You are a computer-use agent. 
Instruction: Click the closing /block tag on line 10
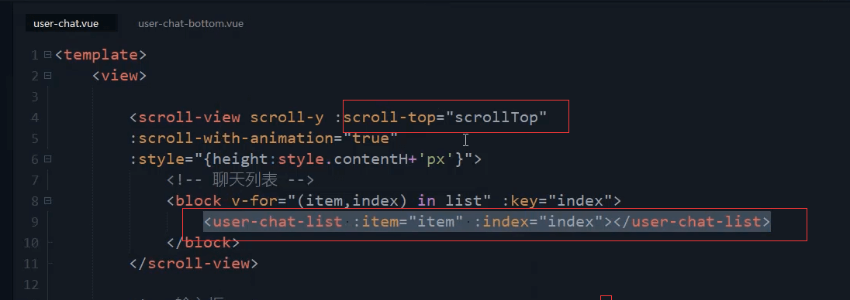203,244
